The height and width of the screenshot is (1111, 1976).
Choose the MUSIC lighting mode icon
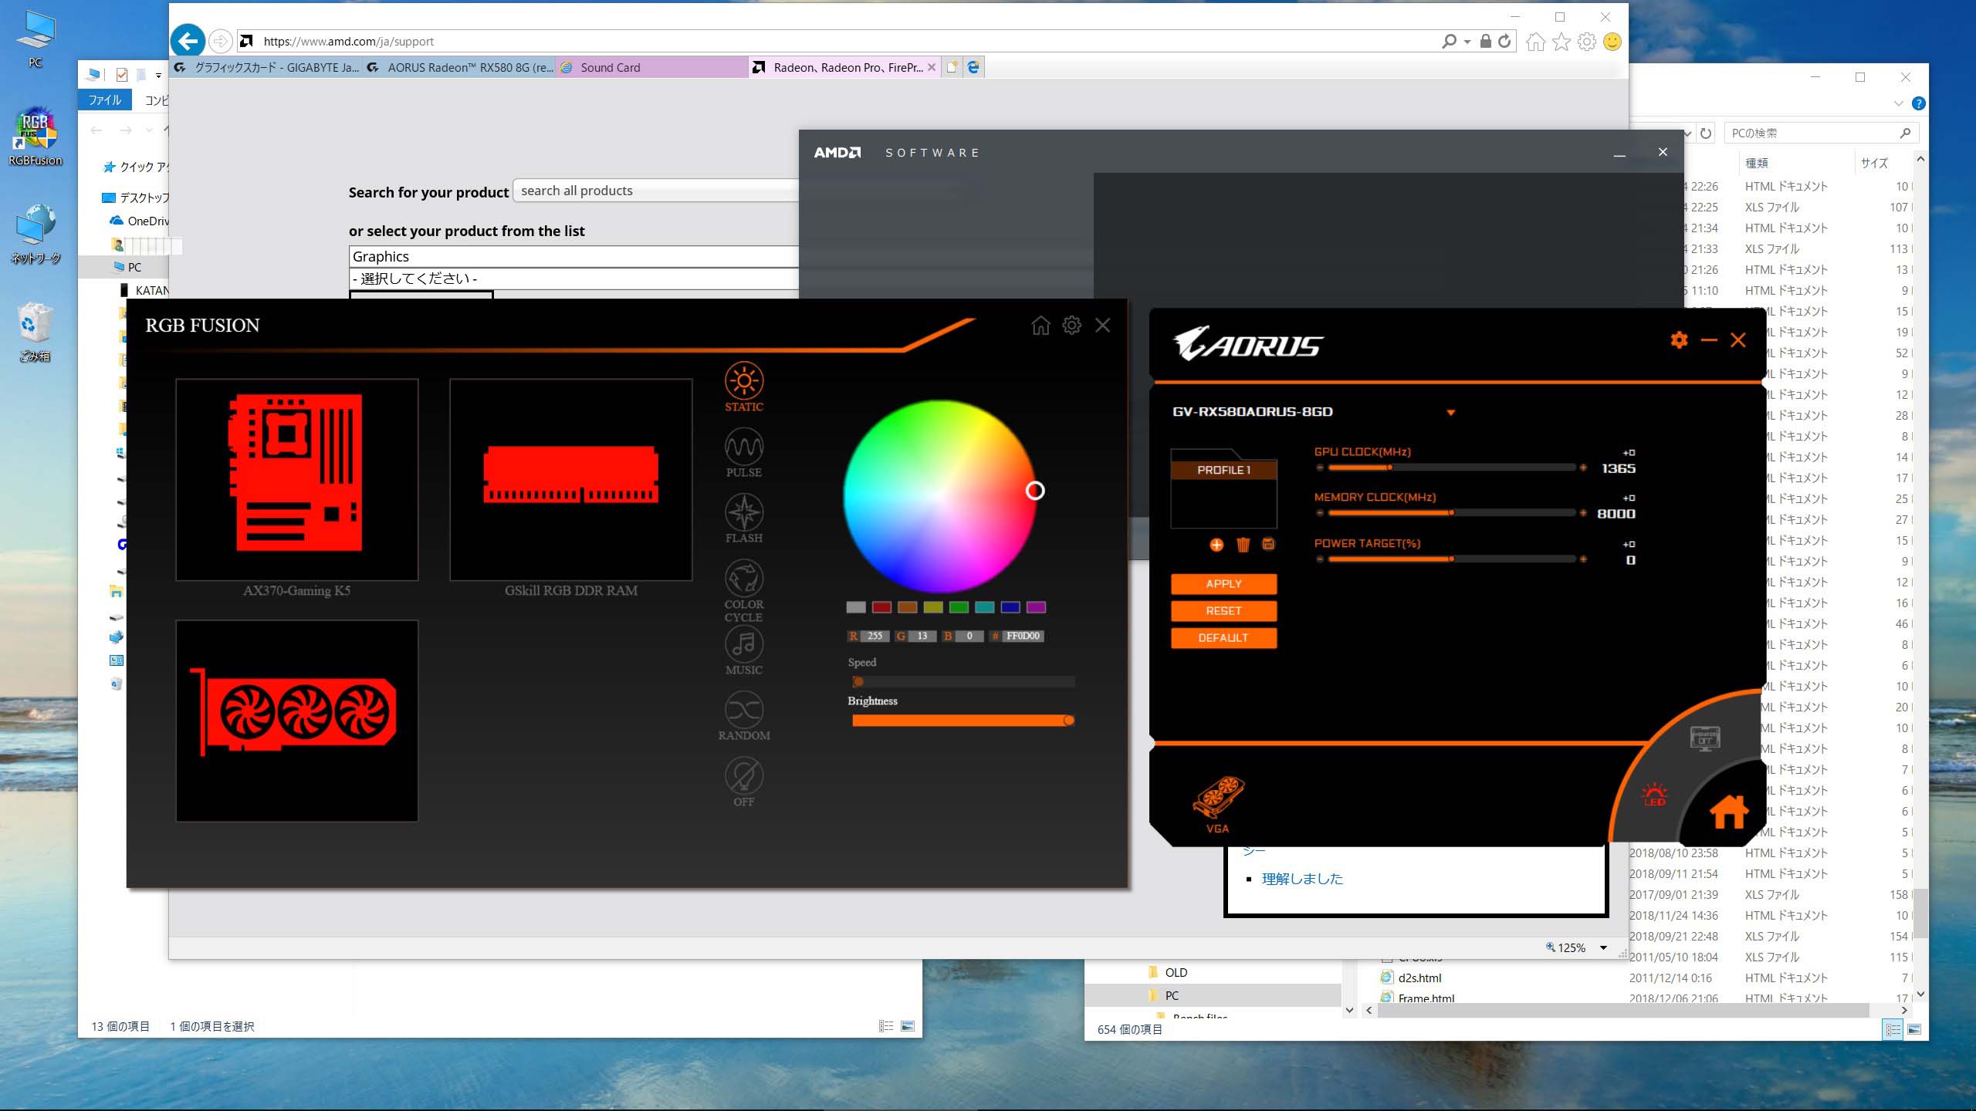pyautogui.click(x=744, y=644)
